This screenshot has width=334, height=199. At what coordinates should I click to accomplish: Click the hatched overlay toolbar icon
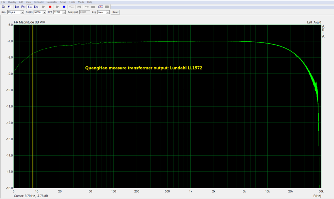click(x=79, y=7)
